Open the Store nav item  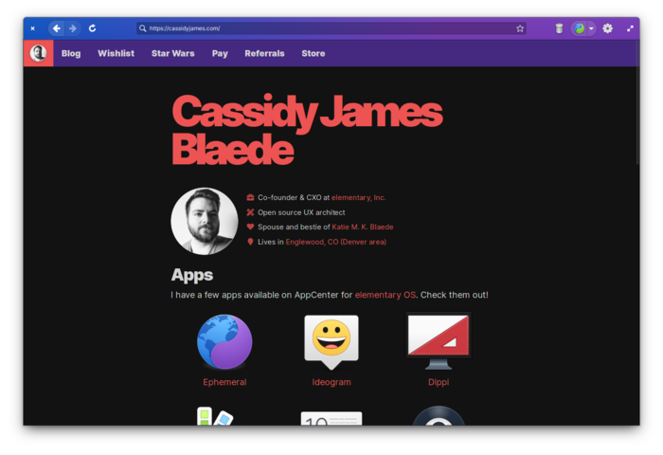(x=314, y=53)
